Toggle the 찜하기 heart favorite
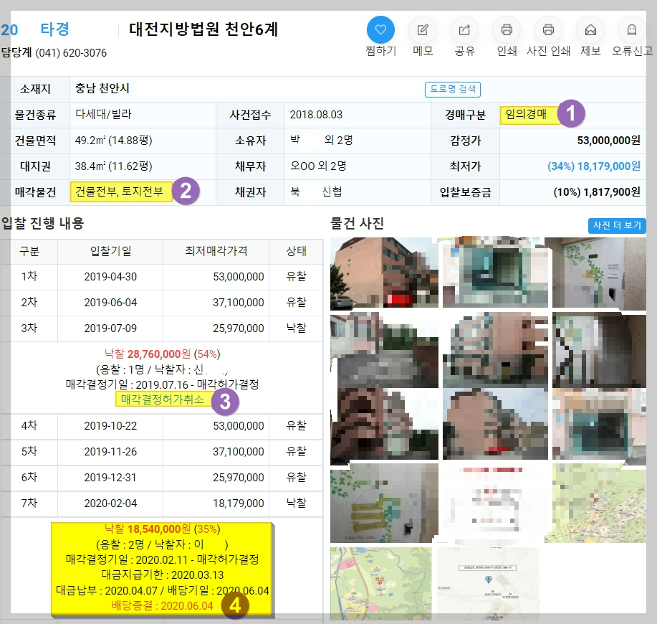 tap(380, 30)
